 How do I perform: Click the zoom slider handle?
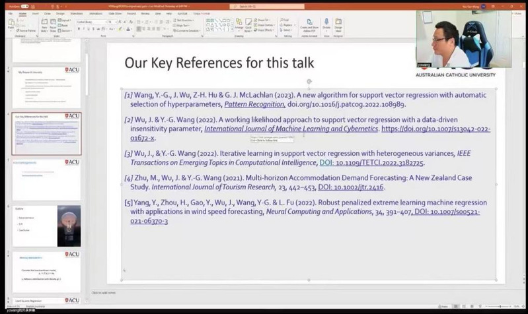coord(500,307)
